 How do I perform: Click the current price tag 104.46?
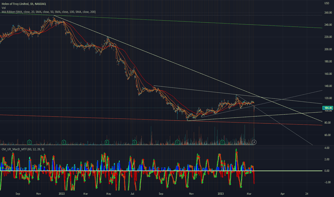click(x=328, y=108)
